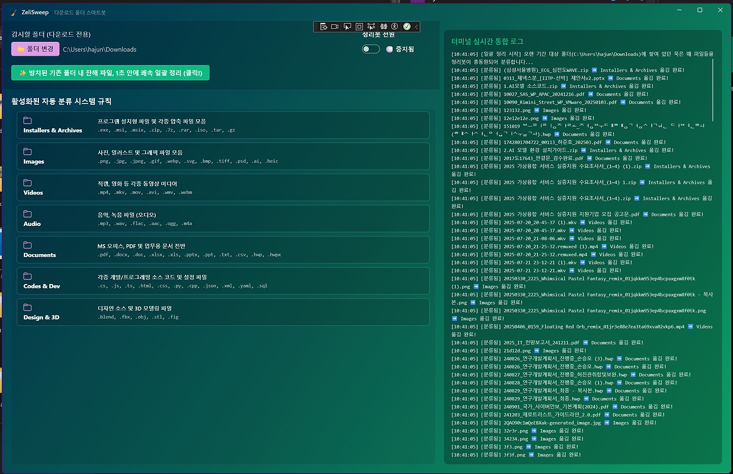Click the Images rule folder icon
Image resolution: width=733 pixels, height=474 pixels.
click(x=27, y=152)
